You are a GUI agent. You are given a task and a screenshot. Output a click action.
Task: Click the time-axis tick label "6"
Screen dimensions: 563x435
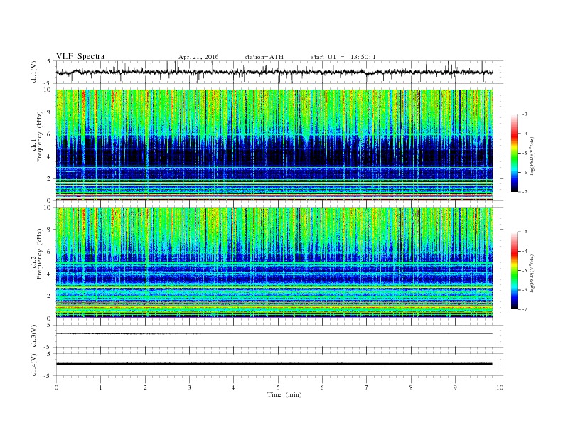(322, 387)
